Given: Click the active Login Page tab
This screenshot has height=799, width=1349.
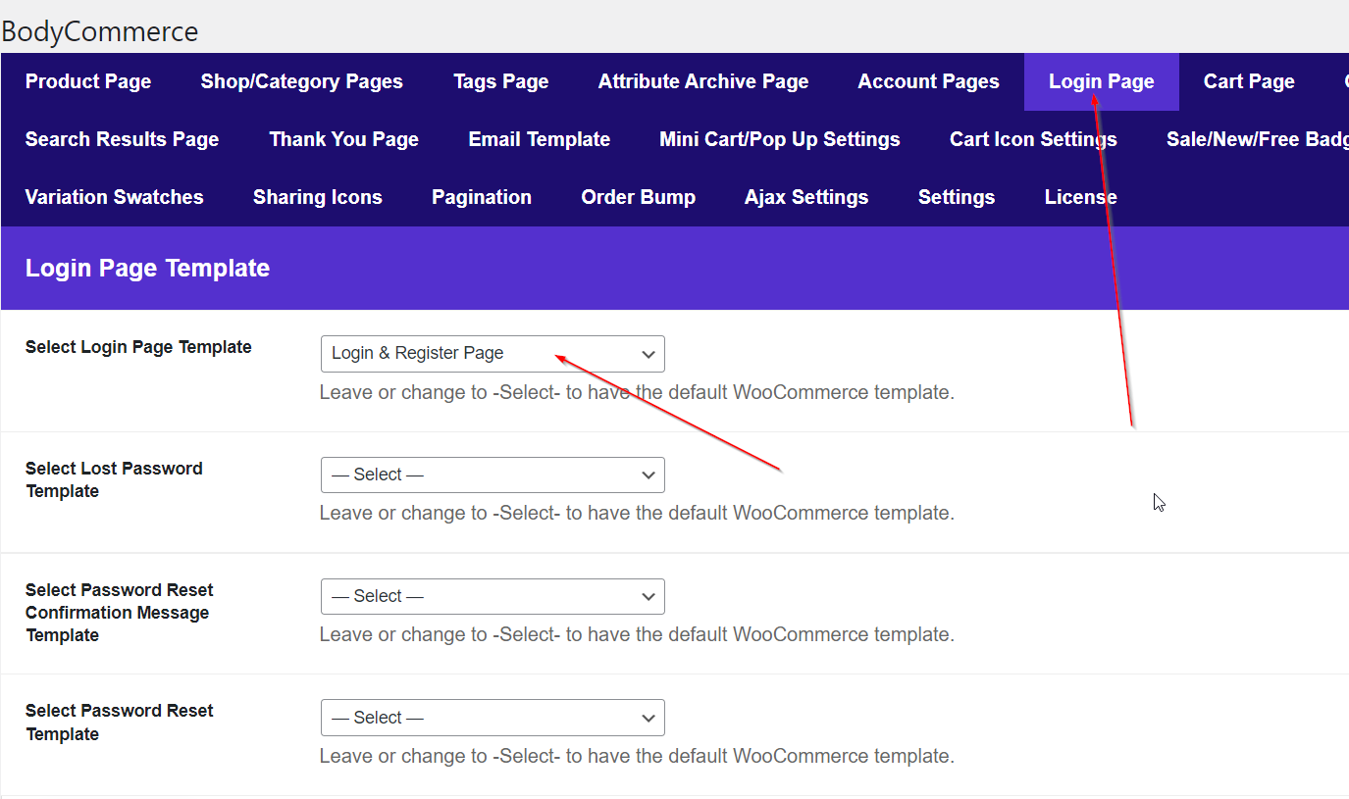Looking at the screenshot, I should point(1101,81).
